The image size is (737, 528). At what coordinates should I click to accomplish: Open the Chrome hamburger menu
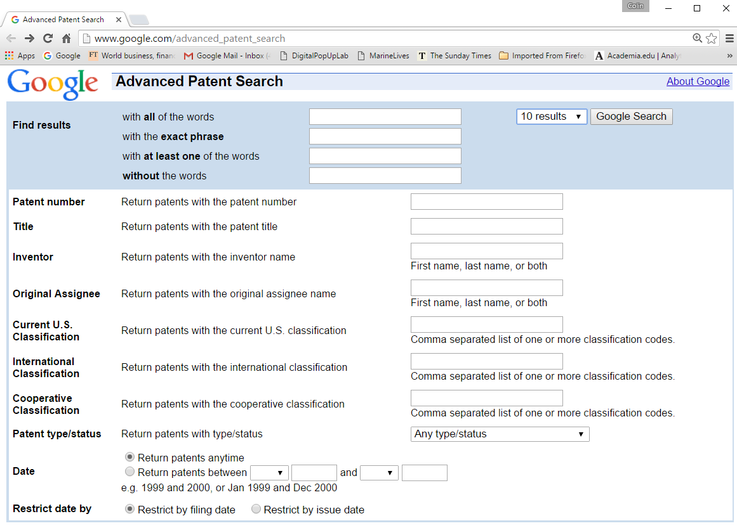coord(729,38)
